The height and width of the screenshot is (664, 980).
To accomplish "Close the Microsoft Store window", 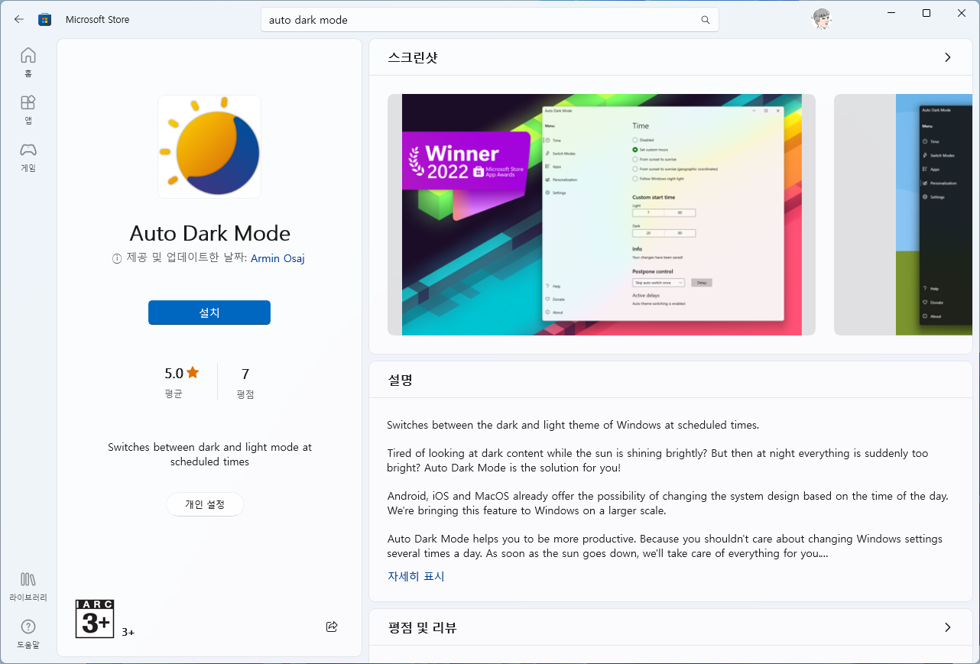I will 962,13.
